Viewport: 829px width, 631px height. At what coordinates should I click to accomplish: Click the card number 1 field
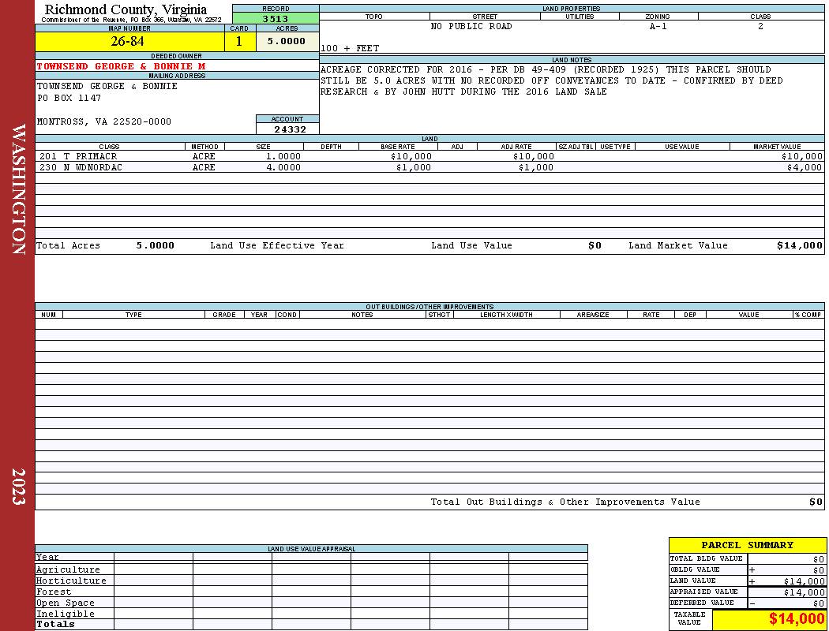[239, 41]
